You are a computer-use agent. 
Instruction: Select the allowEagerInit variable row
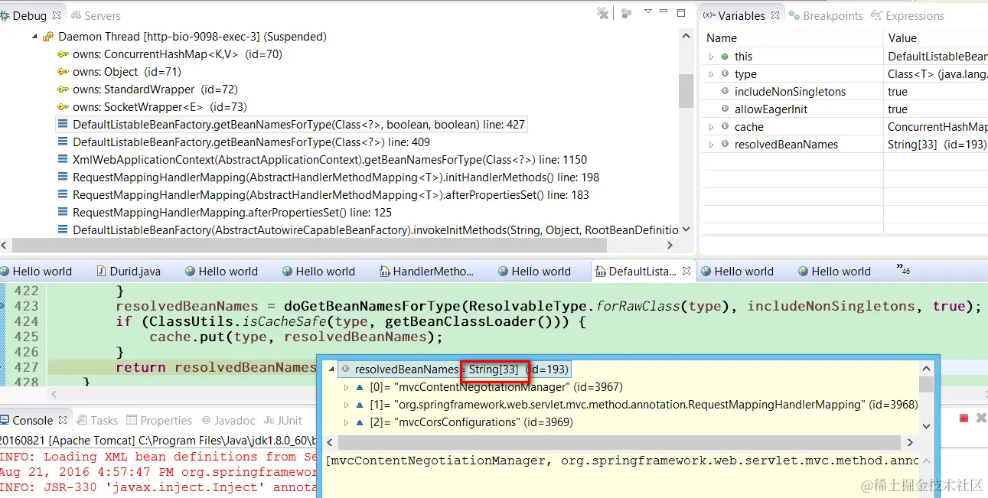(x=845, y=109)
